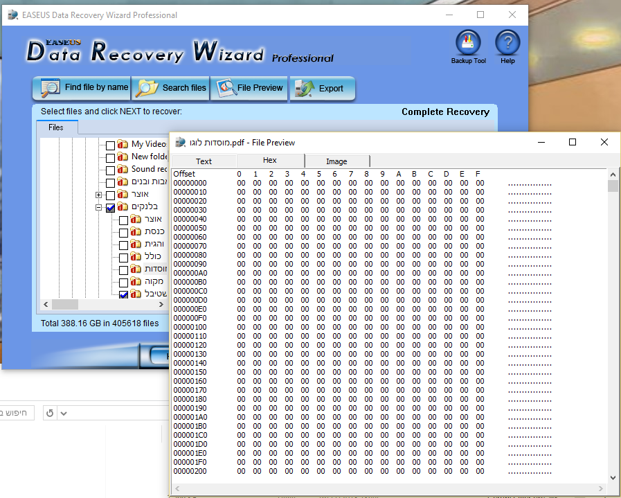The height and width of the screenshot is (498, 621).
Task: Minimize the File Preview window
Action: (541, 142)
